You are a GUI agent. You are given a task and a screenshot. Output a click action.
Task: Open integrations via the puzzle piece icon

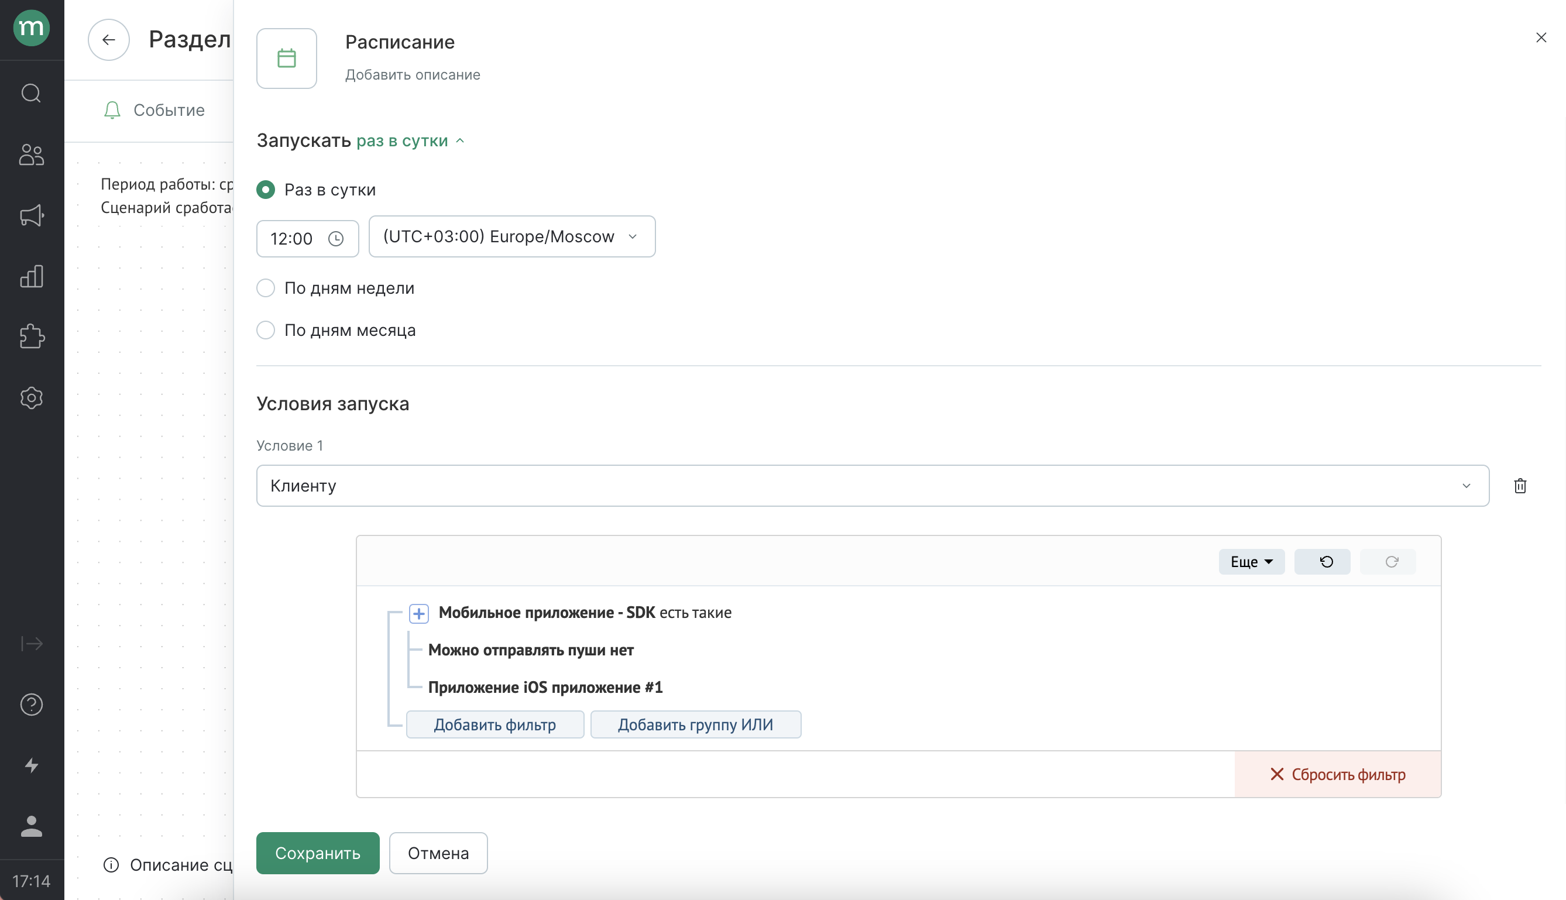tap(32, 337)
